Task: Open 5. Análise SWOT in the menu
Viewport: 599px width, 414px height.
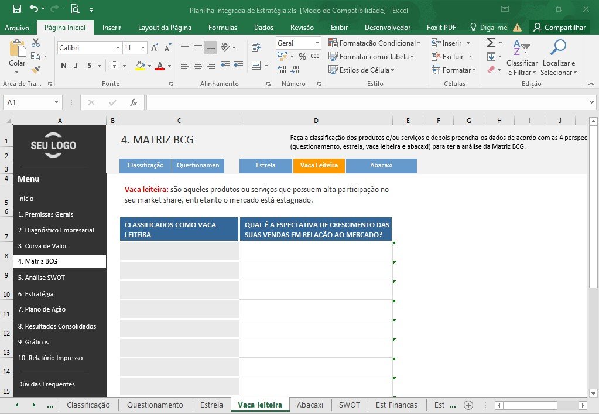Action: click(42, 278)
